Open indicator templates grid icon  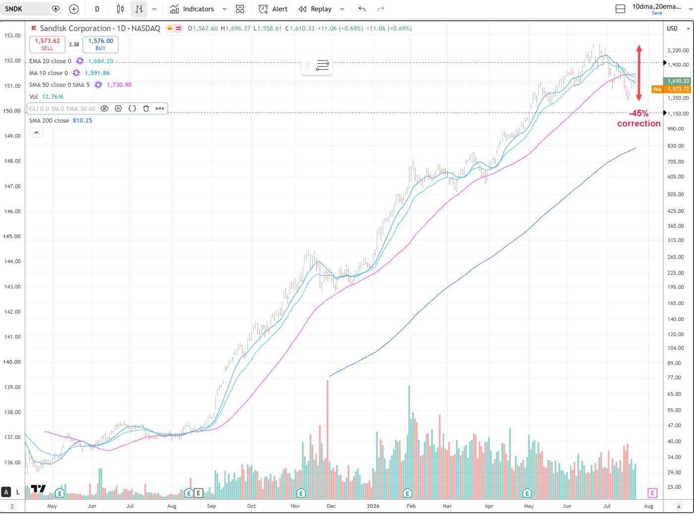click(240, 9)
